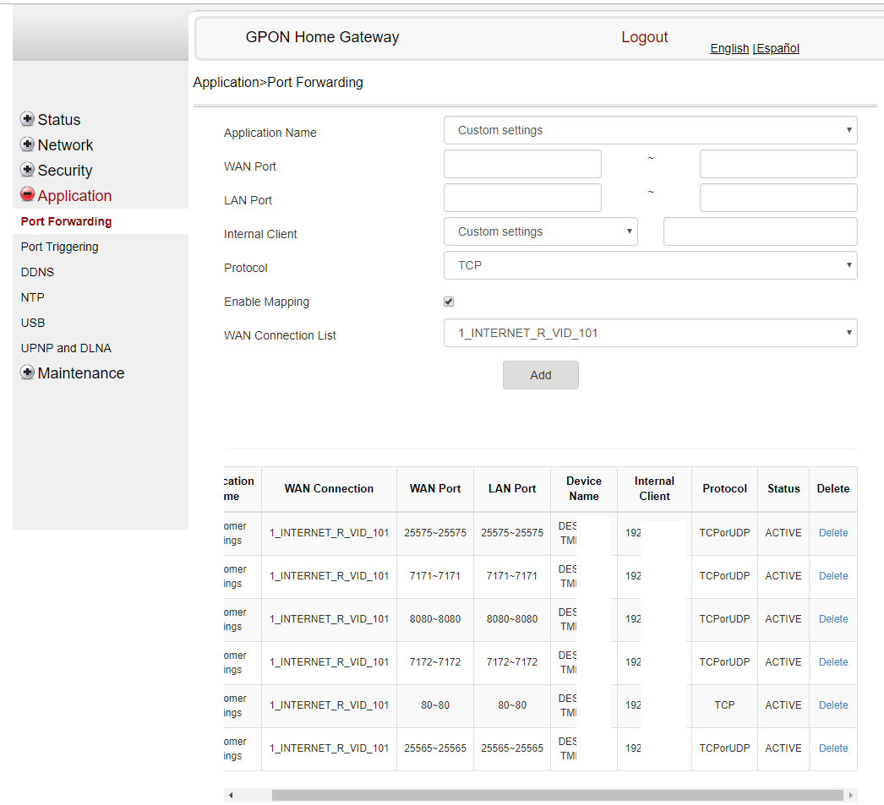Click the LAN Port start field
This screenshot has width=884, height=805.
[x=522, y=198]
